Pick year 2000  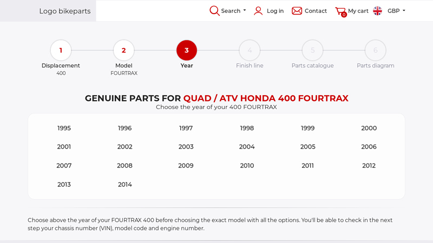(x=369, y=128)
